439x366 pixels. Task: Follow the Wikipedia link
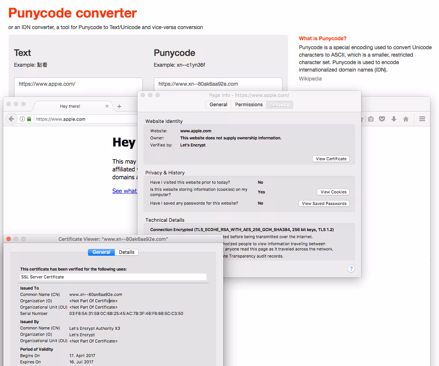point(310,79)
